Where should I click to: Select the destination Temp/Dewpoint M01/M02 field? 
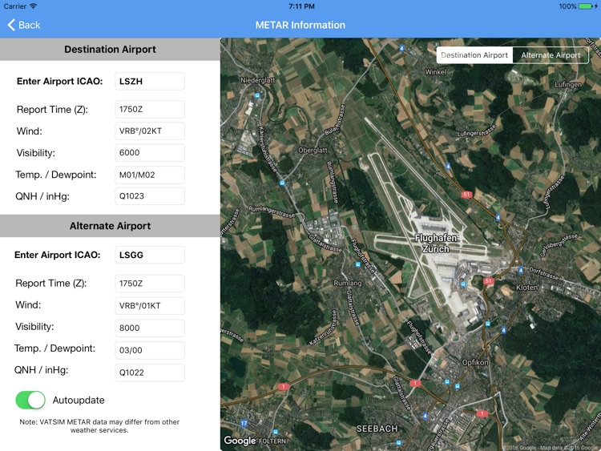pyautogui.click(x=150, y=175)
